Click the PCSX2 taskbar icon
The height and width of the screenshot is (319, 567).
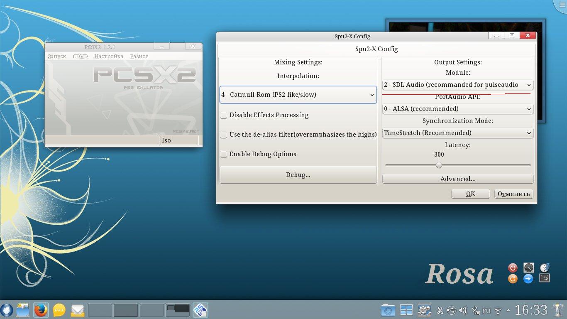(200, 310)
